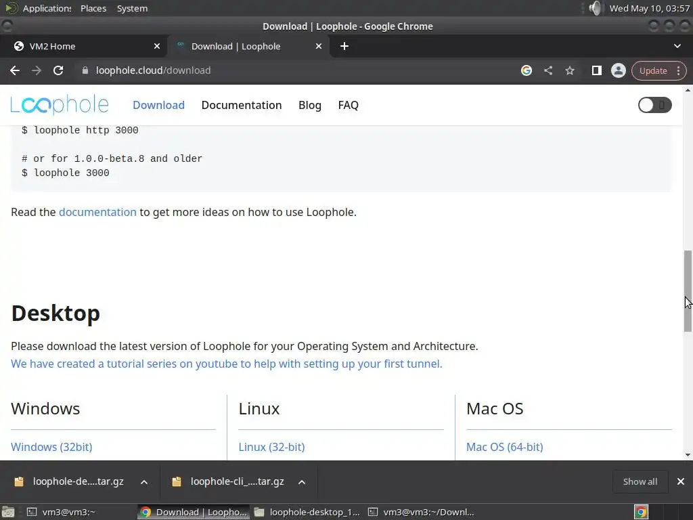Open downloaded loophole-cli_....tar.gz file
Screen dimensions: 693x520
tap(229, 481)
